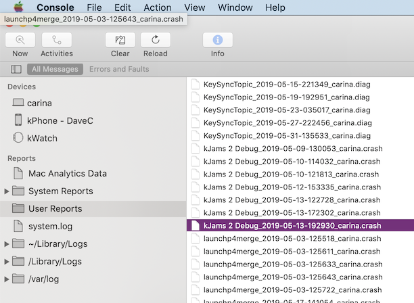Open KeySyncTopic_2019-05-15-221349_carina.diag
The image size is (414, 303).
[287, 85]
